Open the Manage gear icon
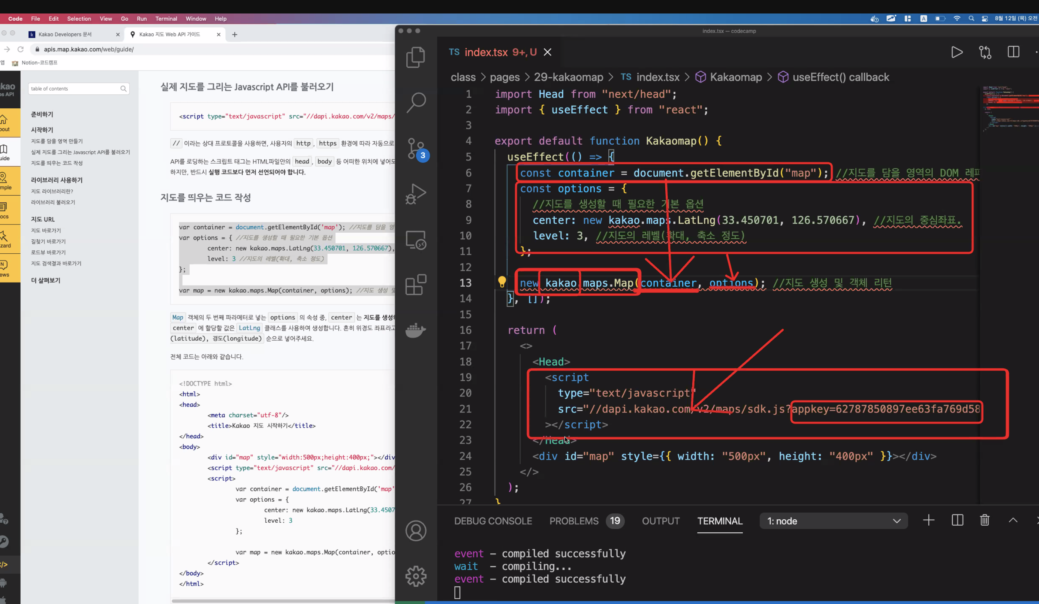The width and height of the screenshot is (1039, 604). (416, 576)
